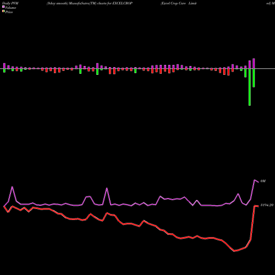Click the 3194.20 price value label
This screenshot has width=275, height=275.
pyautogui.click(x=267, y=205)
